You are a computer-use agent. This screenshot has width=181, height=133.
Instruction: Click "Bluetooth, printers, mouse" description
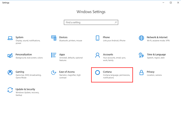71,40
